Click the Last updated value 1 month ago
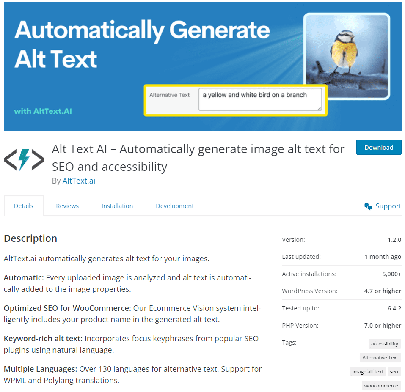The height and width of the screenshot is (392, 405). [383, 257]
